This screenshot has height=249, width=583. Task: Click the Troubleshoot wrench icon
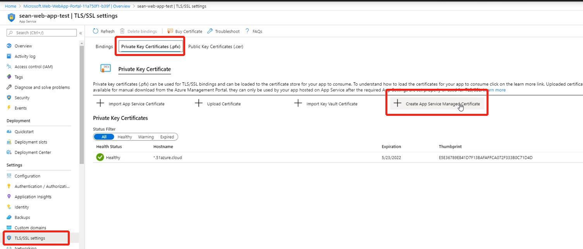click(x=210, y=31)
